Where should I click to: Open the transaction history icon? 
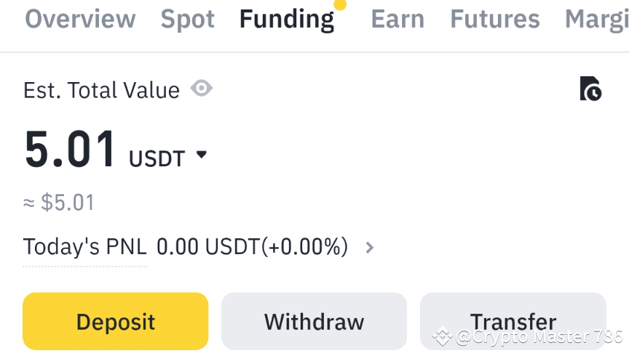pyautogui.click(x=590, y=89)
